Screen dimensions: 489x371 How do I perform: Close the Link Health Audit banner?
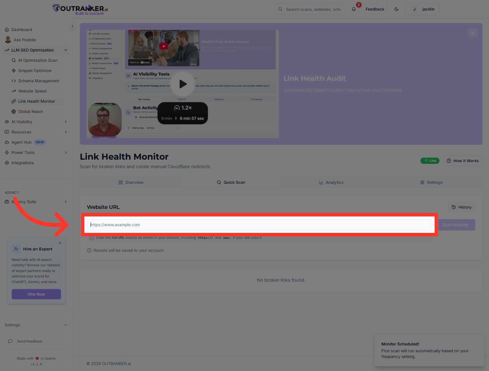[473, 33]
